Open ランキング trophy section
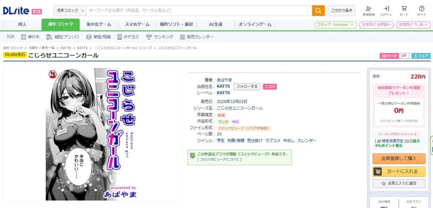 click(159, 37)
